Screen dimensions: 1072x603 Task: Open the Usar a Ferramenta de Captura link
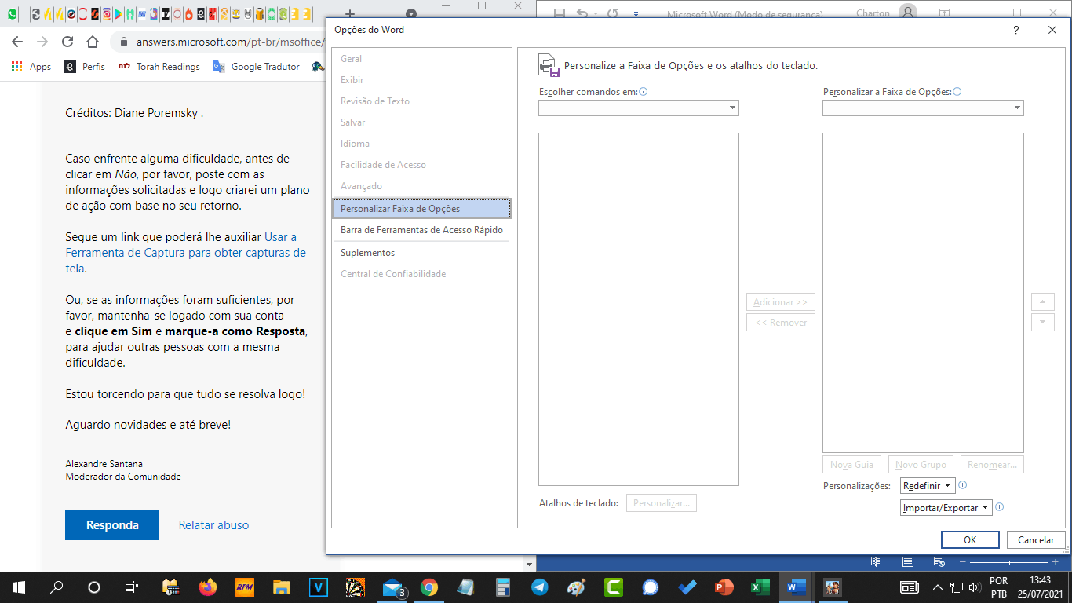(x=186, y=253)
